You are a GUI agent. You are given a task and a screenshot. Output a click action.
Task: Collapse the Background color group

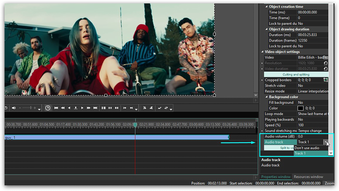click(266, 97)
